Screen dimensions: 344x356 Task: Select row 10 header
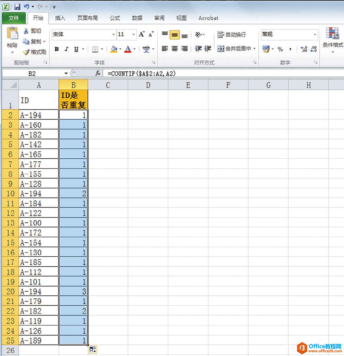(x=10, y=194)
